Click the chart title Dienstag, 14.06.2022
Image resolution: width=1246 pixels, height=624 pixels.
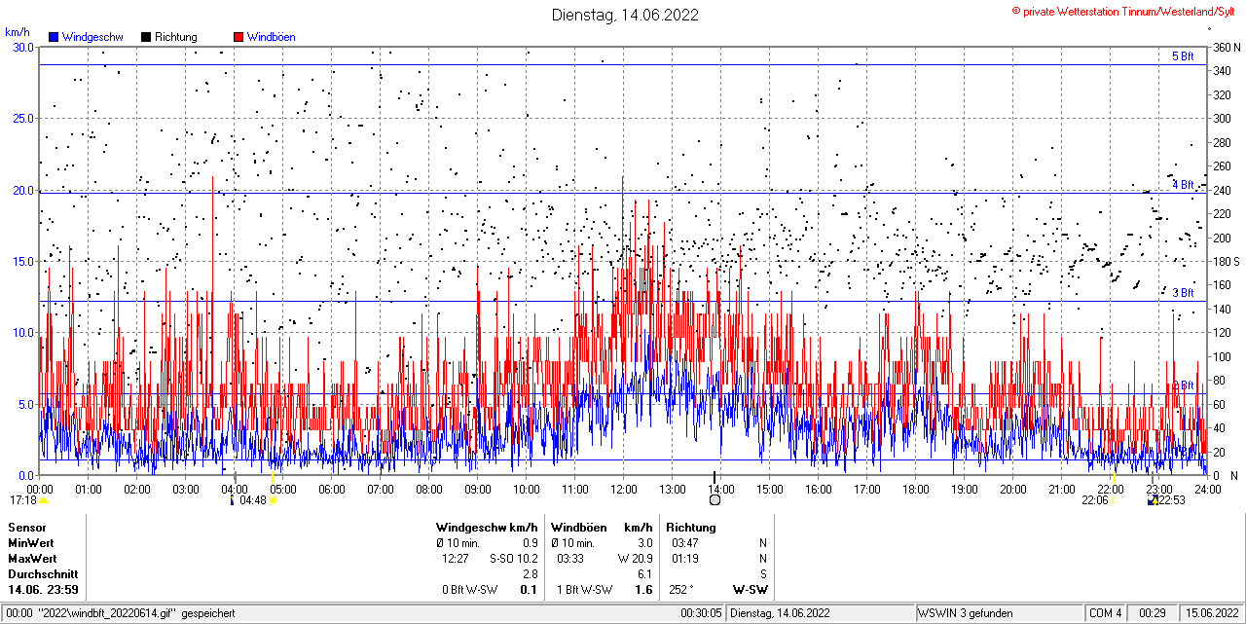(625, 15)
